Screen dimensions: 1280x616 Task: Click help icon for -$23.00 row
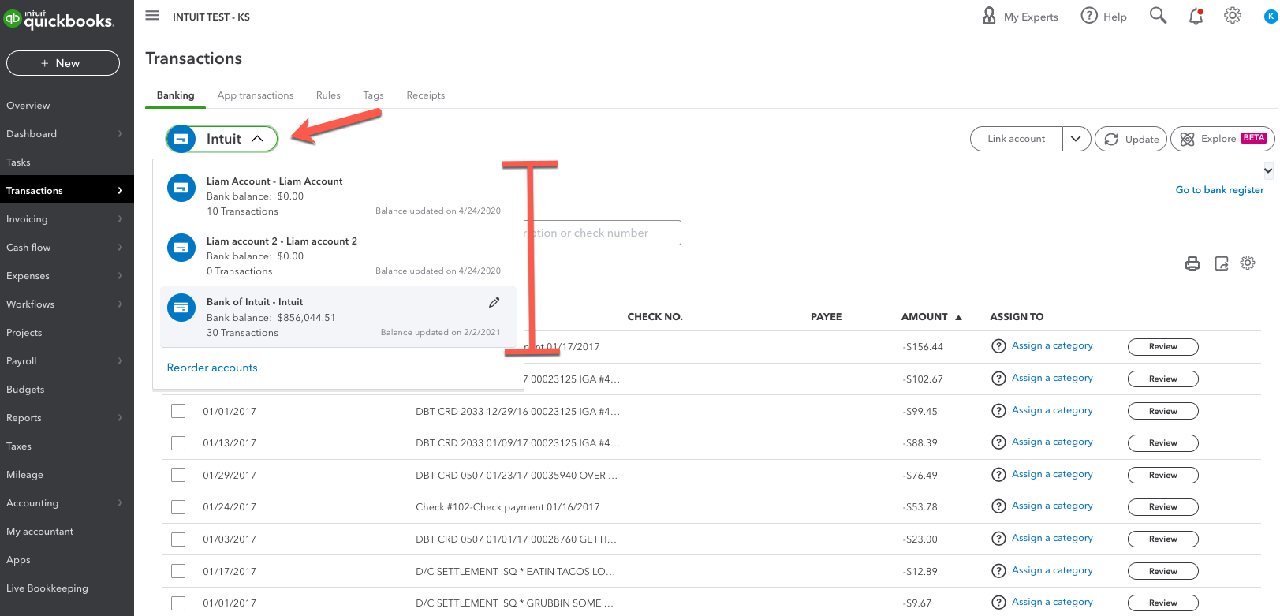[998, 539]
